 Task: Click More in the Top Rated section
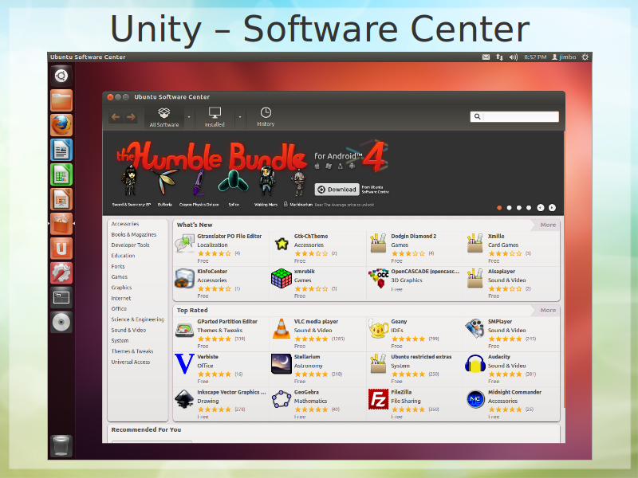pos(548,310)
